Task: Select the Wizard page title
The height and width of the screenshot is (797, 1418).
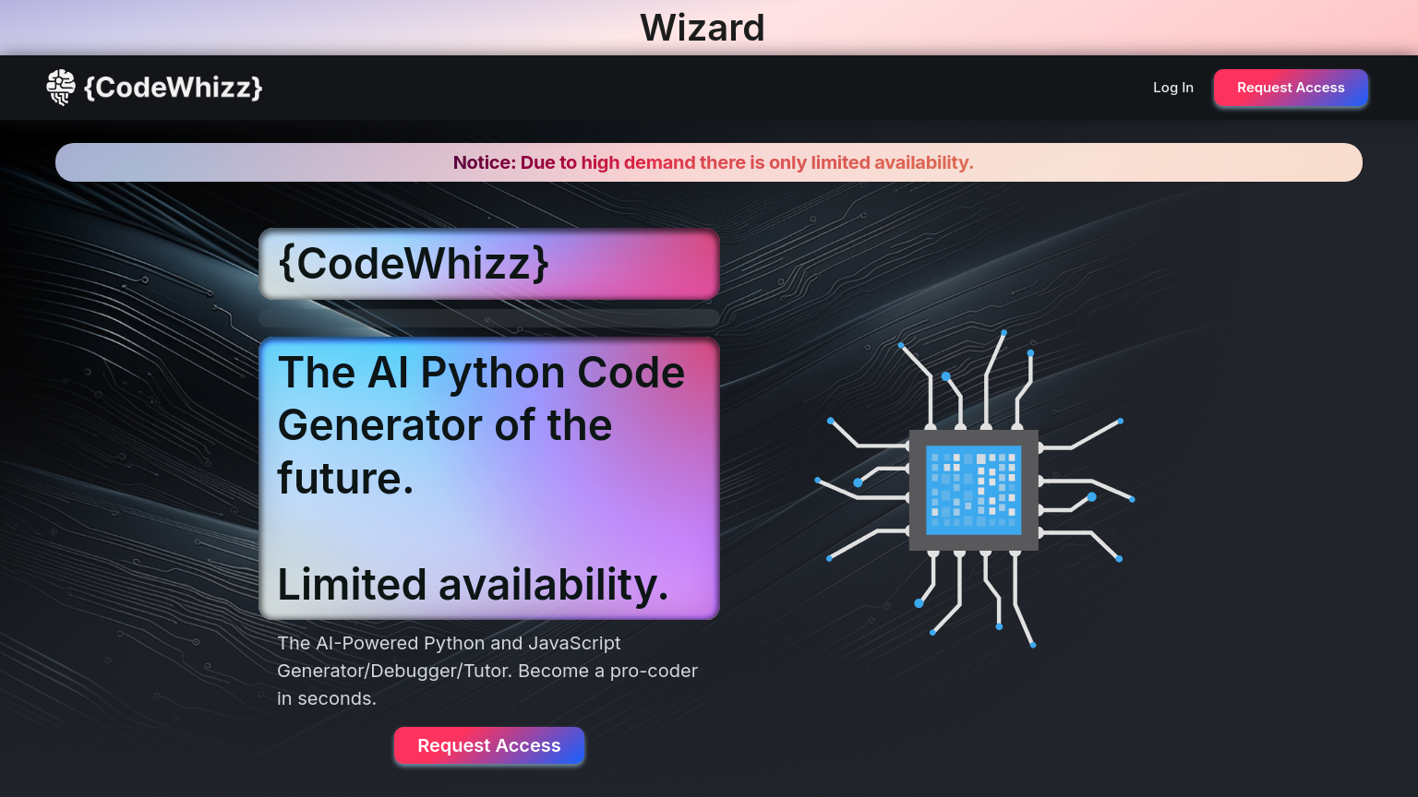Action: point(703,28)
